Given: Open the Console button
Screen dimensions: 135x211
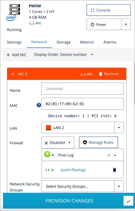Looking at the screenshot, I should tap(108, 10).
